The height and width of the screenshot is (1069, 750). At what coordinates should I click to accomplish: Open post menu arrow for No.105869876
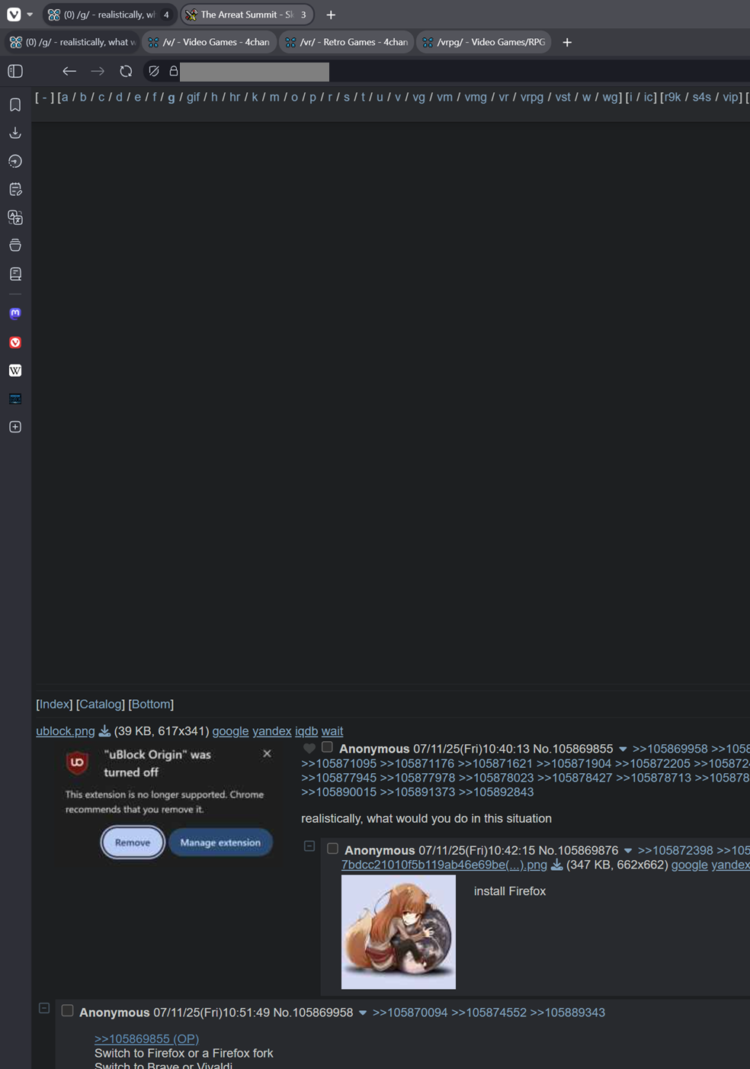coord(628,851)
